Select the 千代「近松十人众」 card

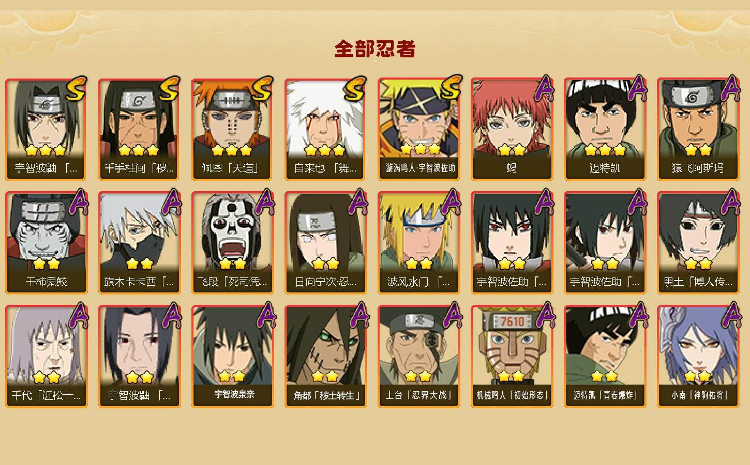click(46, 357)
